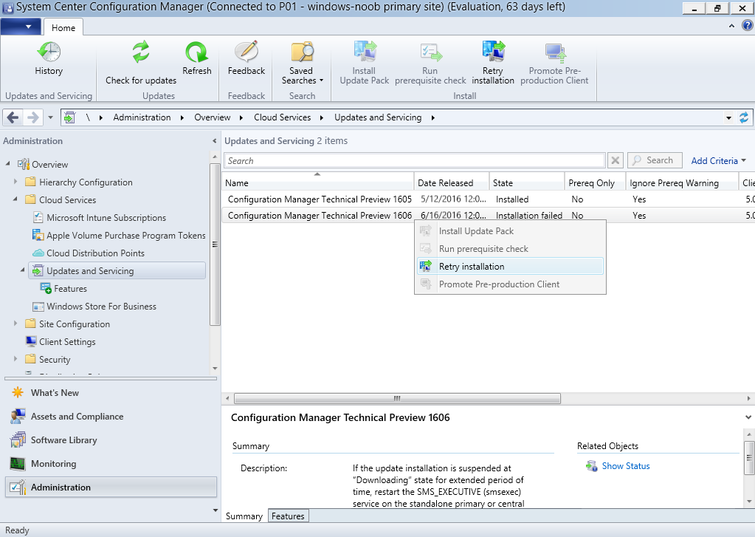This screenshot has height=537, width=755.
Task: Click the Search button
Action: coord(655,160)
